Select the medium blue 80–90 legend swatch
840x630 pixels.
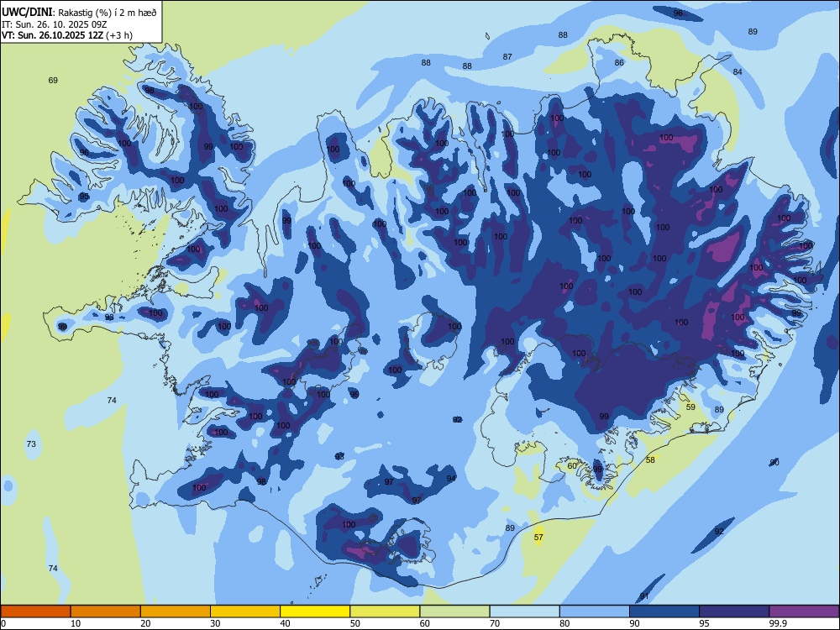click(595, 612)
